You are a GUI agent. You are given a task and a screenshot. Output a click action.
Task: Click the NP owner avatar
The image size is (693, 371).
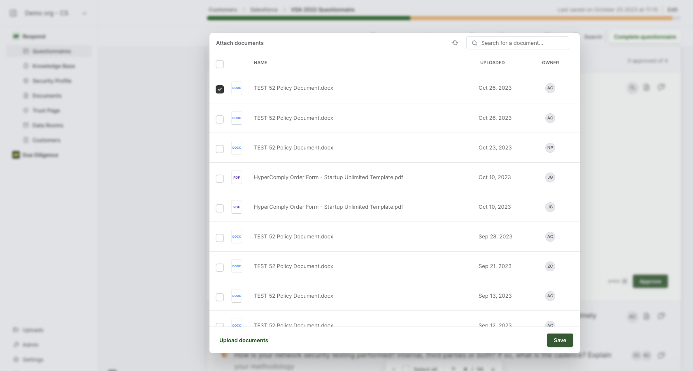(x=550, y=148)
